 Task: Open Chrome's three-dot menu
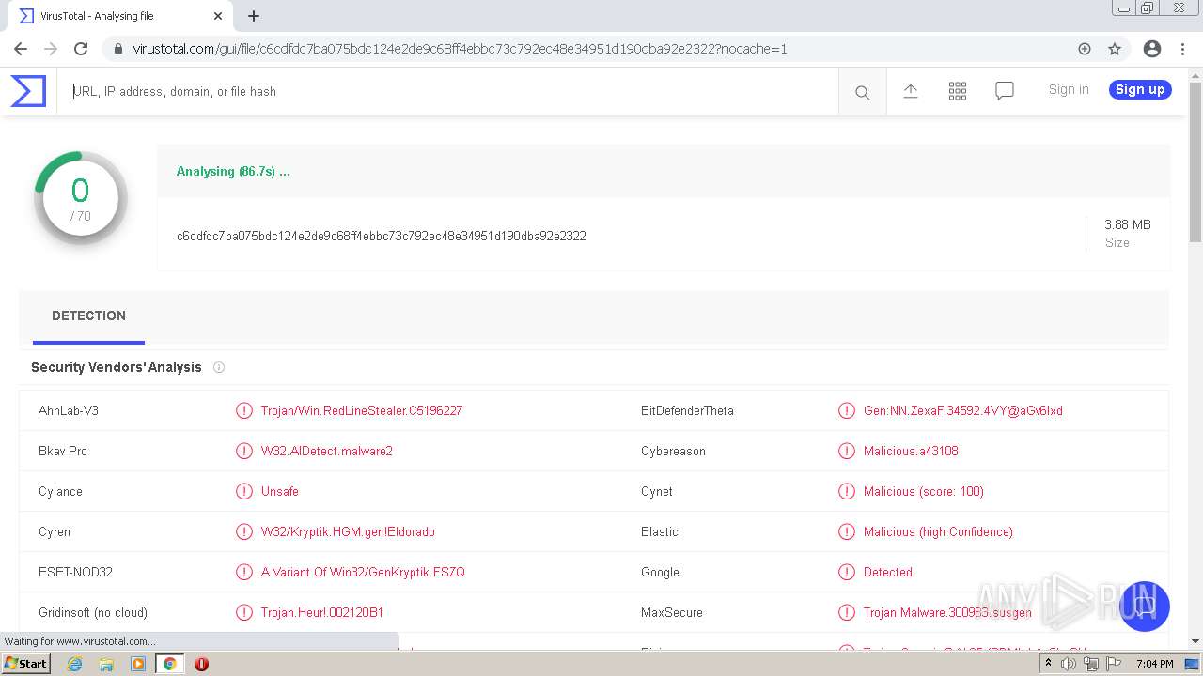pos(1181,49)
